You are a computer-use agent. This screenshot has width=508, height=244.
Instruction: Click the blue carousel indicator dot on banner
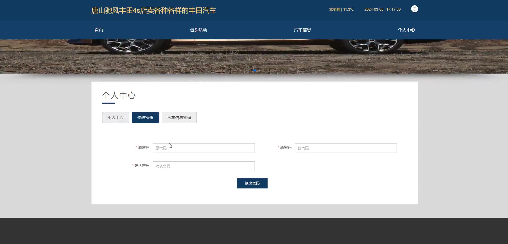click(255, 70)
